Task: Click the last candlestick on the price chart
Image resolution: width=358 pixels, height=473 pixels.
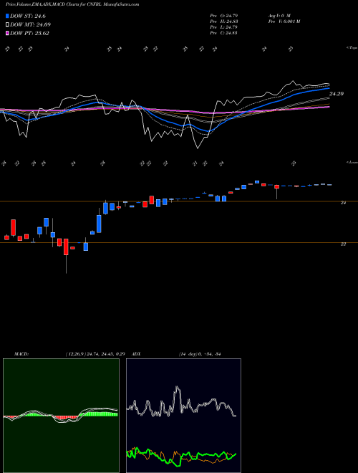Action: [x=329, y=185]
